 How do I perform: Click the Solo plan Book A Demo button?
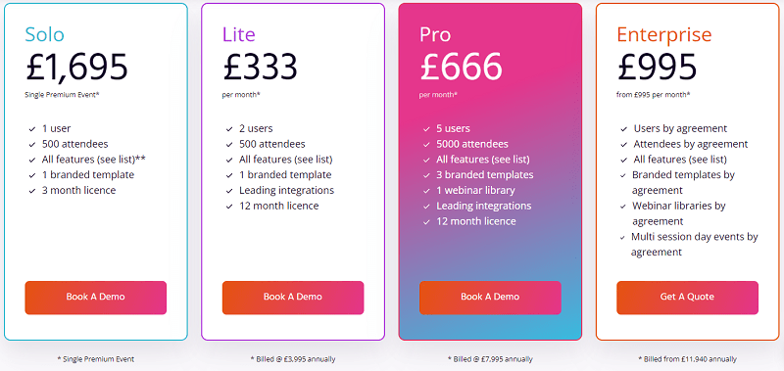(x=95, y=298)
